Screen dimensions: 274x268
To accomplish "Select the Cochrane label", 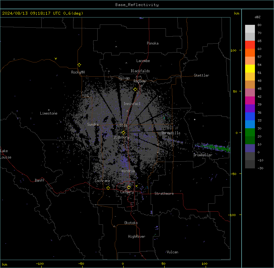I will [x=102, y=181].
